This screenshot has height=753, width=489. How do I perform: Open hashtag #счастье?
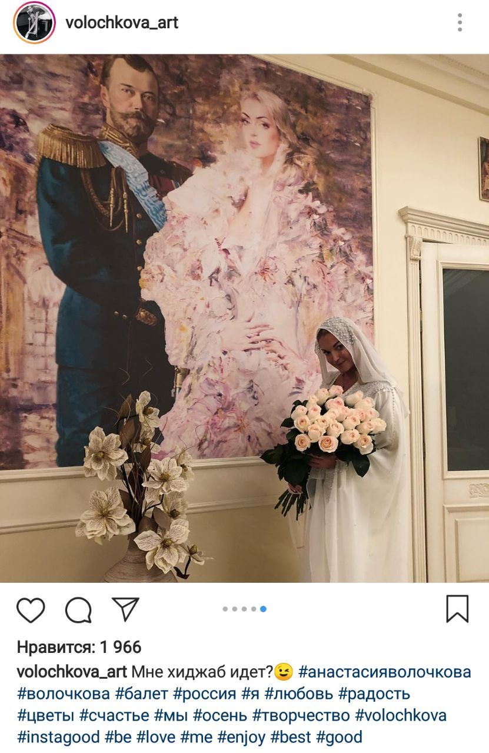pos(114,715)
